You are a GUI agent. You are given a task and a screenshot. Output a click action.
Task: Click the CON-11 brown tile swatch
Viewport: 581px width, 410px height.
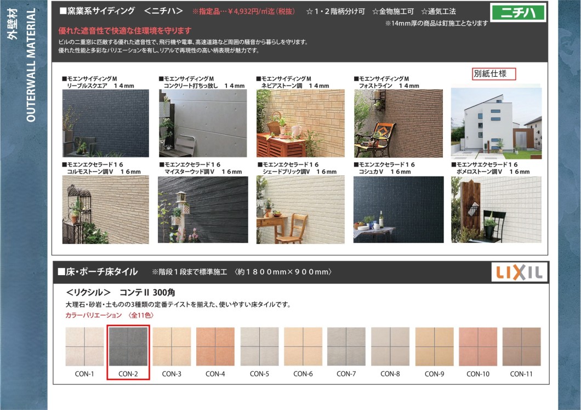[x=521, y=346]
